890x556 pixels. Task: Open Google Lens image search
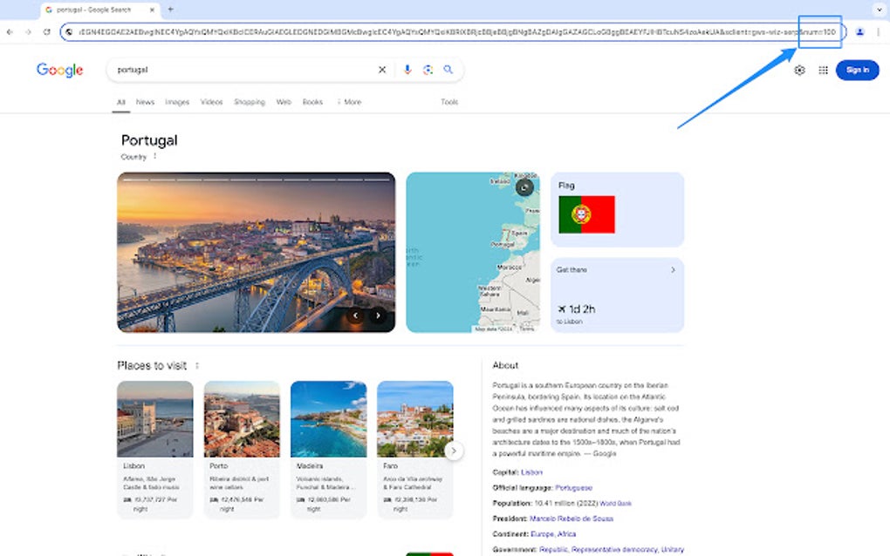pos(428,70)
